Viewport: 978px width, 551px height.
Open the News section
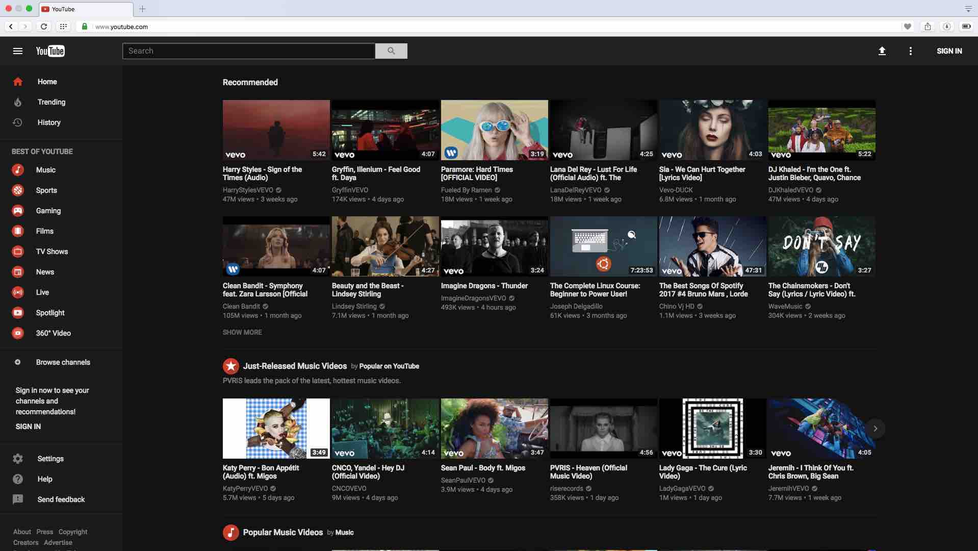45,271
